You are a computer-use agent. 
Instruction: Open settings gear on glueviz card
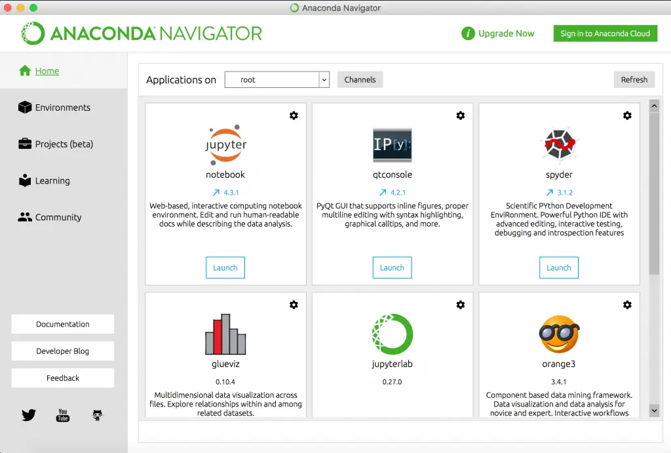[294, 305]
